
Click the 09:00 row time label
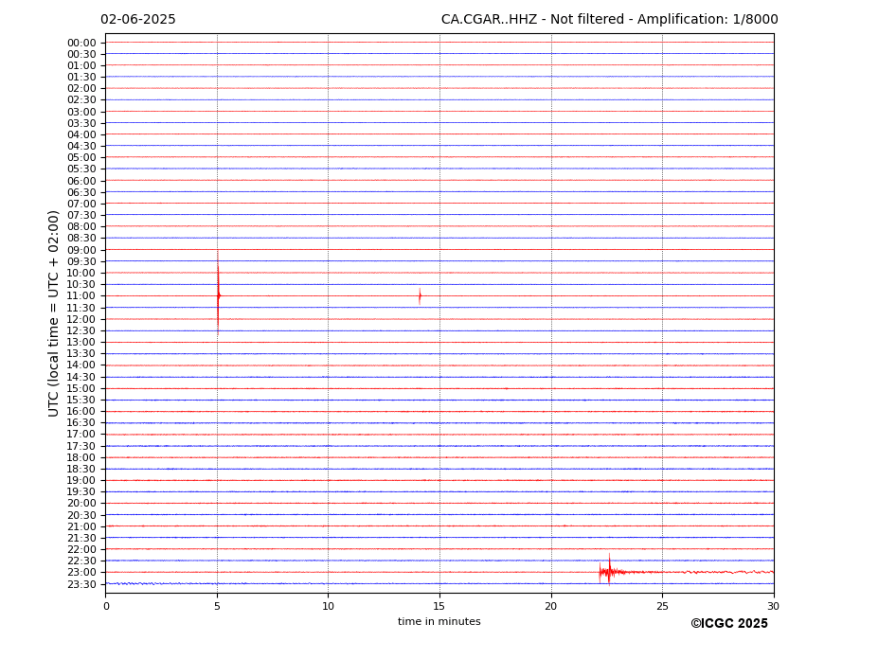click(81, 250)
